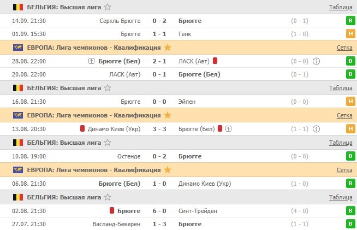Open the Сетка link above the Динамо Киев 3-3 match
Viewport: 357px width, 230px height.
click(x=344, y=115)
